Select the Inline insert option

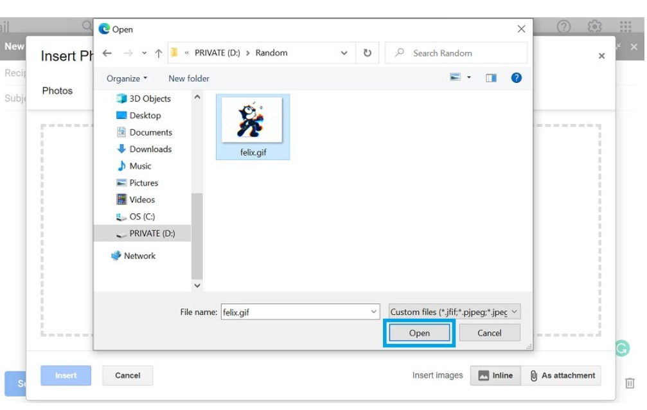tap(495, 375)
